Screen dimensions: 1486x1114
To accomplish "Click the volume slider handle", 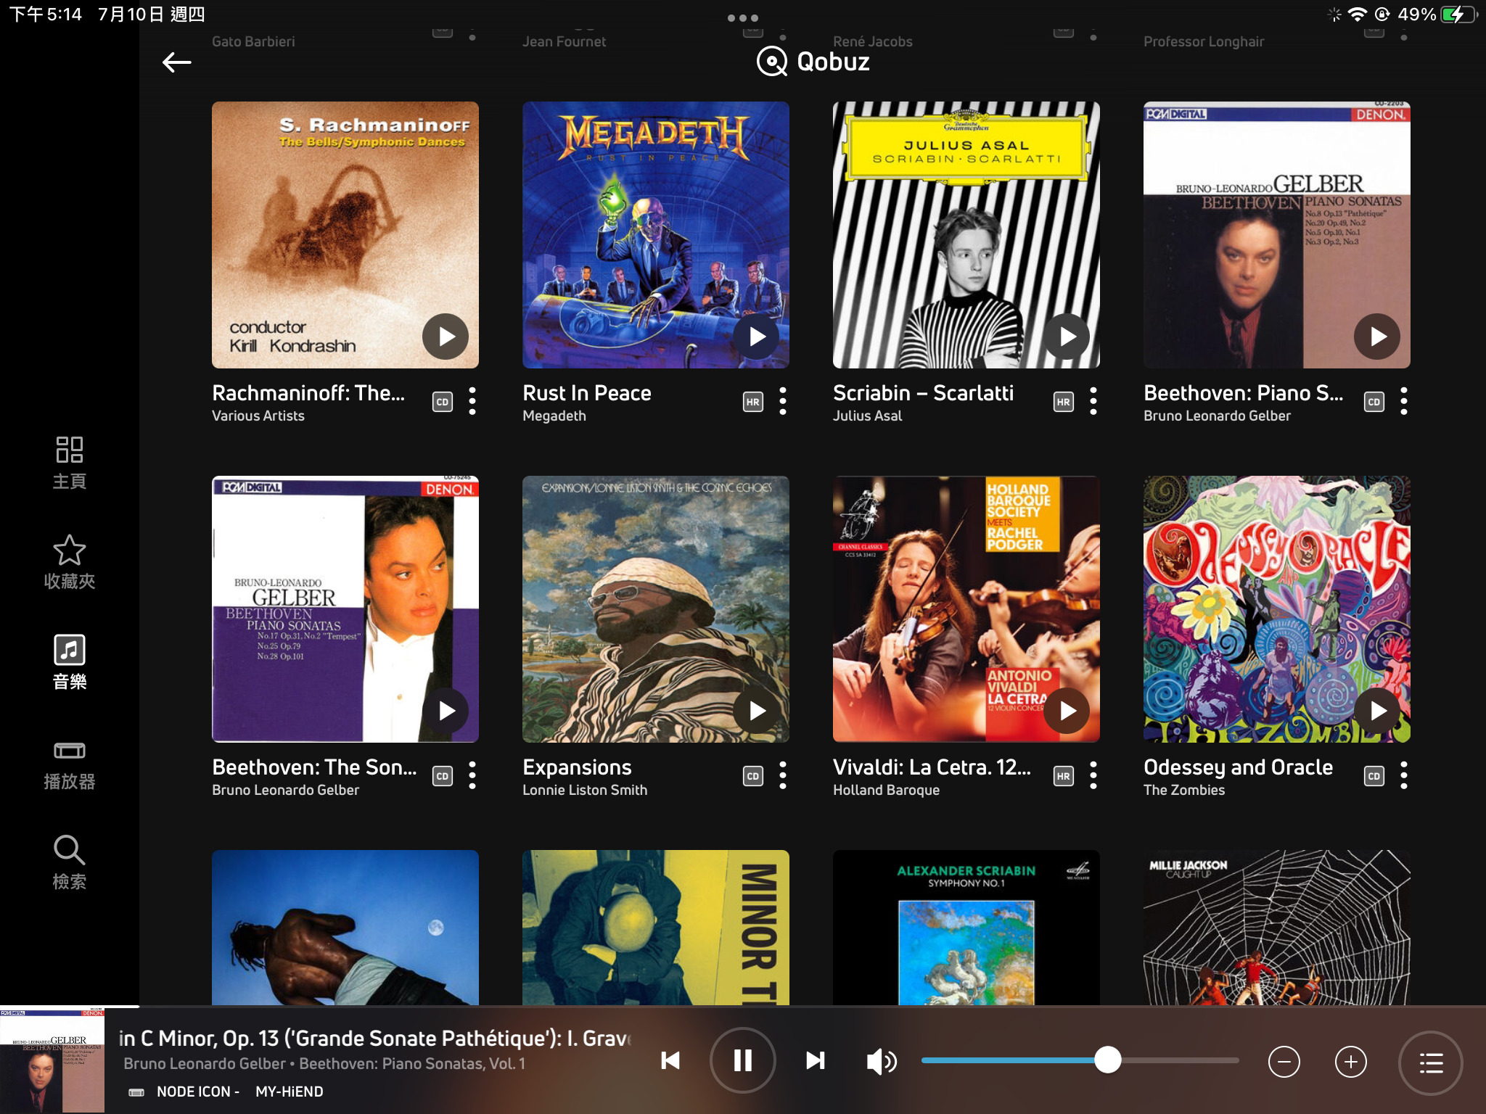I will click(x=1107, y=1060).
